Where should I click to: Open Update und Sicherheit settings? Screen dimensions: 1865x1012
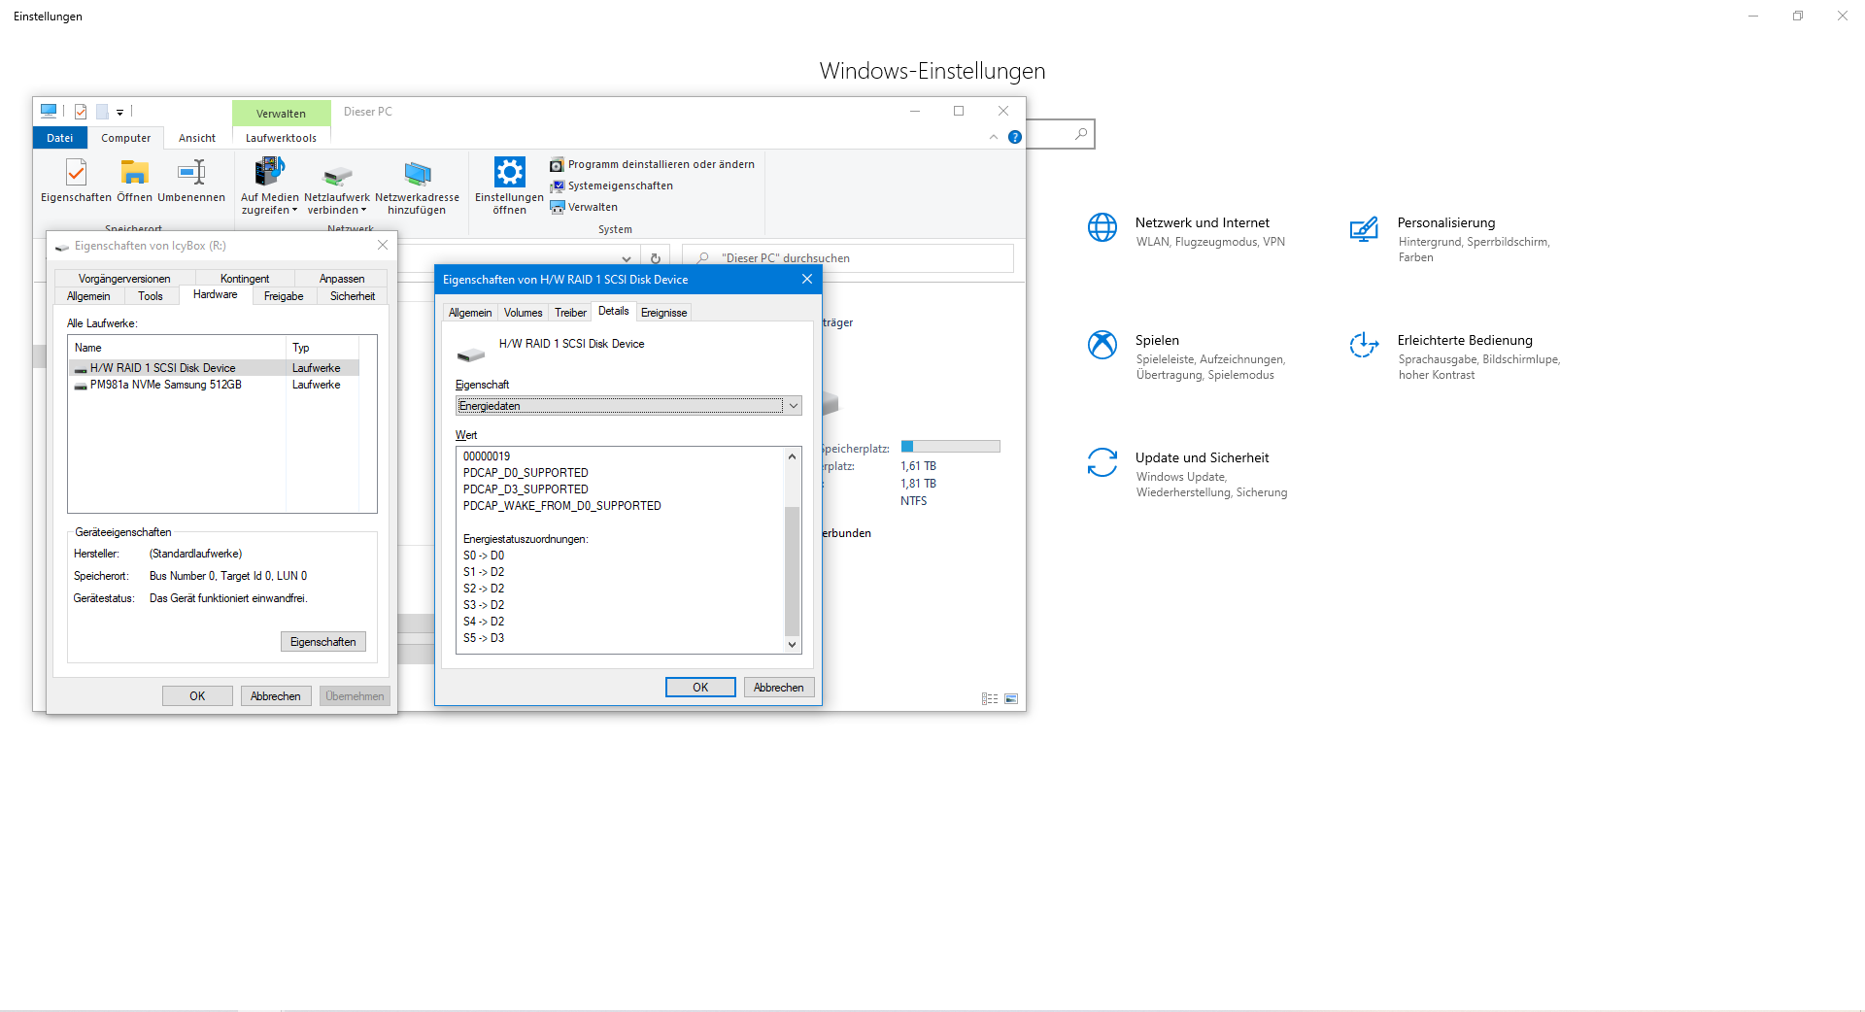coord(1187,474)
